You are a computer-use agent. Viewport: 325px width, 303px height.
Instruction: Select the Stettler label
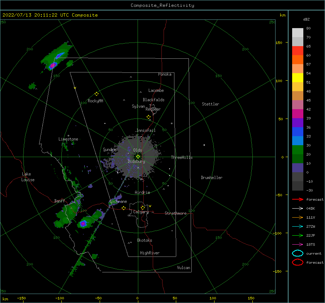point(211,104)
